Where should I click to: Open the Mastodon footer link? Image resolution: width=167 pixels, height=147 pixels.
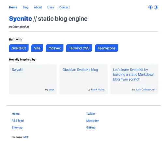pyautogui.click(x=93, y=121)
